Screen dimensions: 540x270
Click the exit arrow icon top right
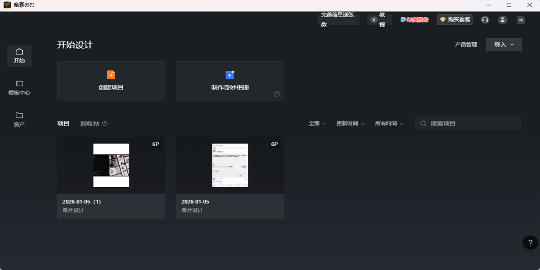pyautogui.click(x=520, y=20)
